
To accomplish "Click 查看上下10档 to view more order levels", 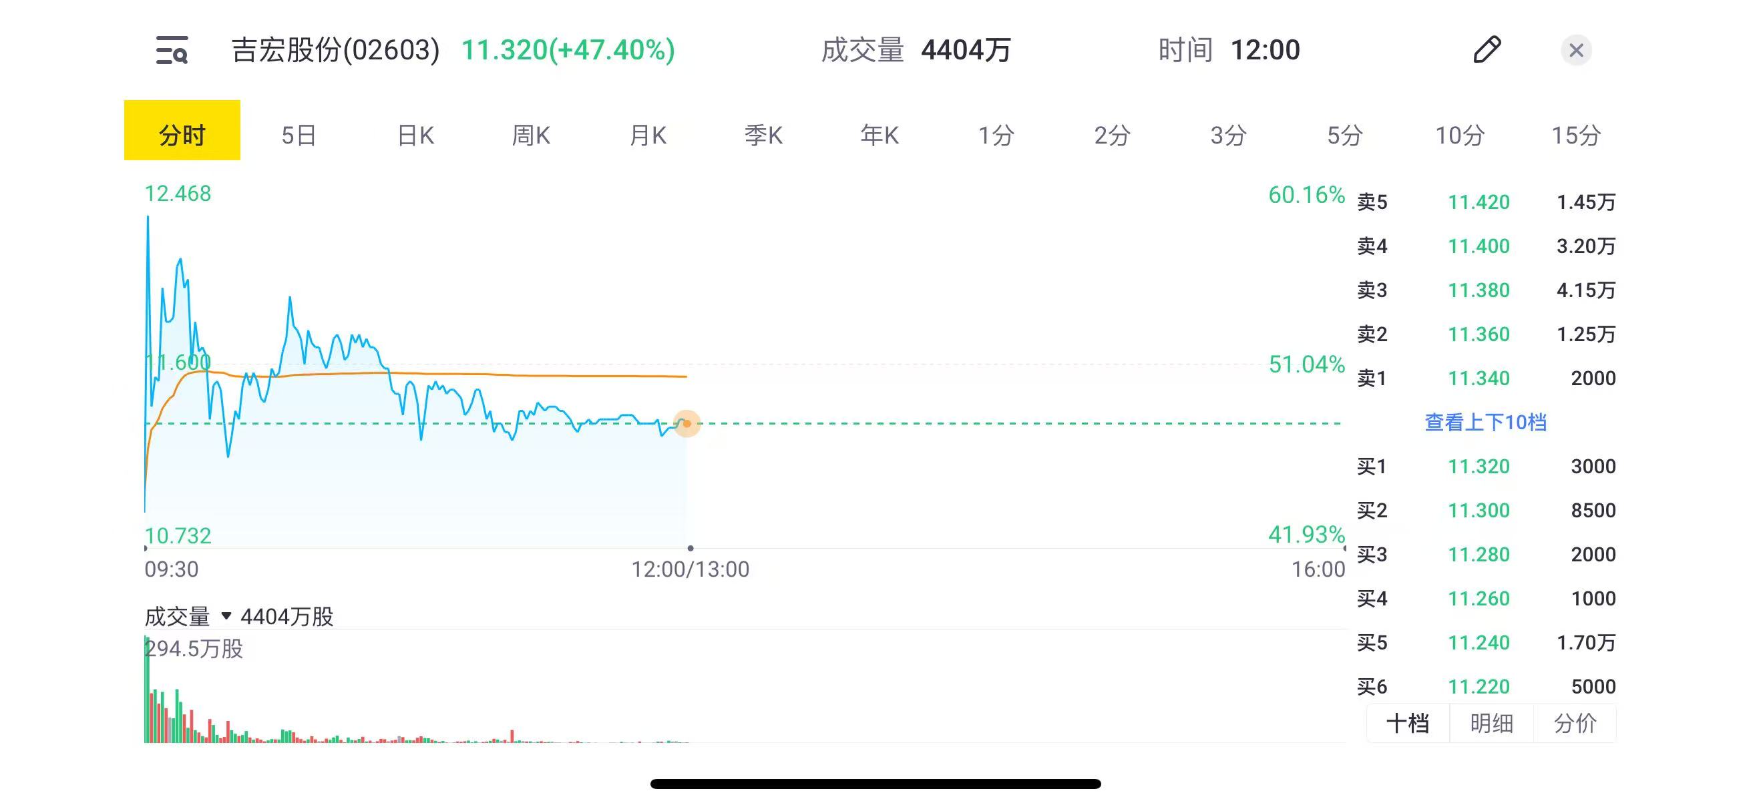I will click(1486, 423).
